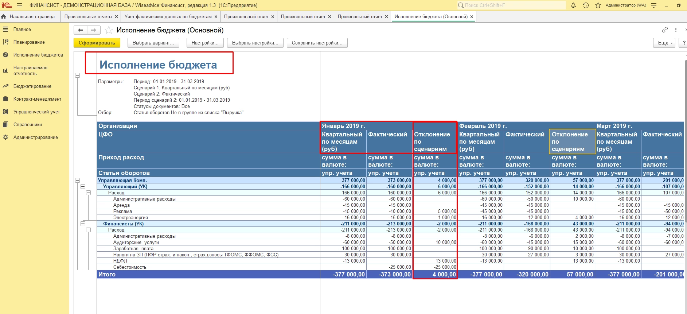This screenshot has height=314, width=687.
Task: Switch to Учет фактических данных по бюджетам tab
Action: (168, 17)
